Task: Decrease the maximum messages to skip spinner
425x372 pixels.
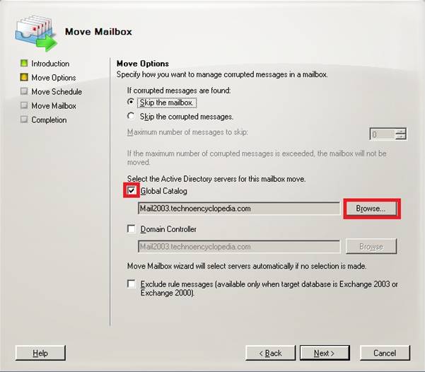Action: 401,136
